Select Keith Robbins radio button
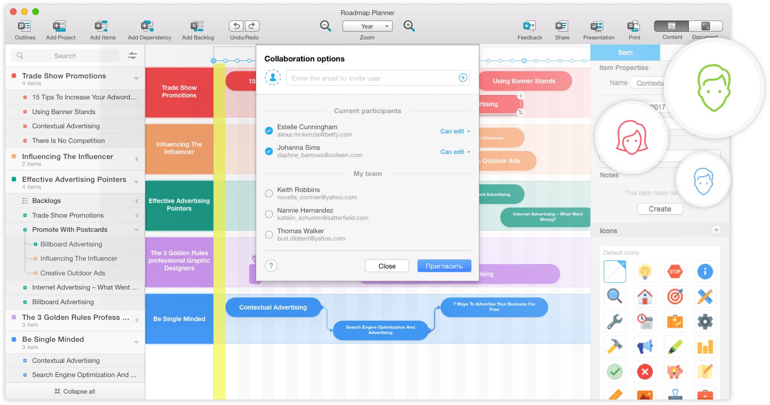The height and width of the screenshot is (405, 770). pos(269,193)
